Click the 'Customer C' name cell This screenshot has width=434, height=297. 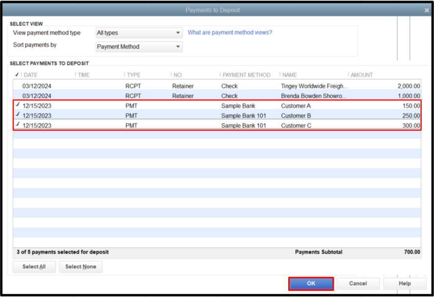[296, 125]
